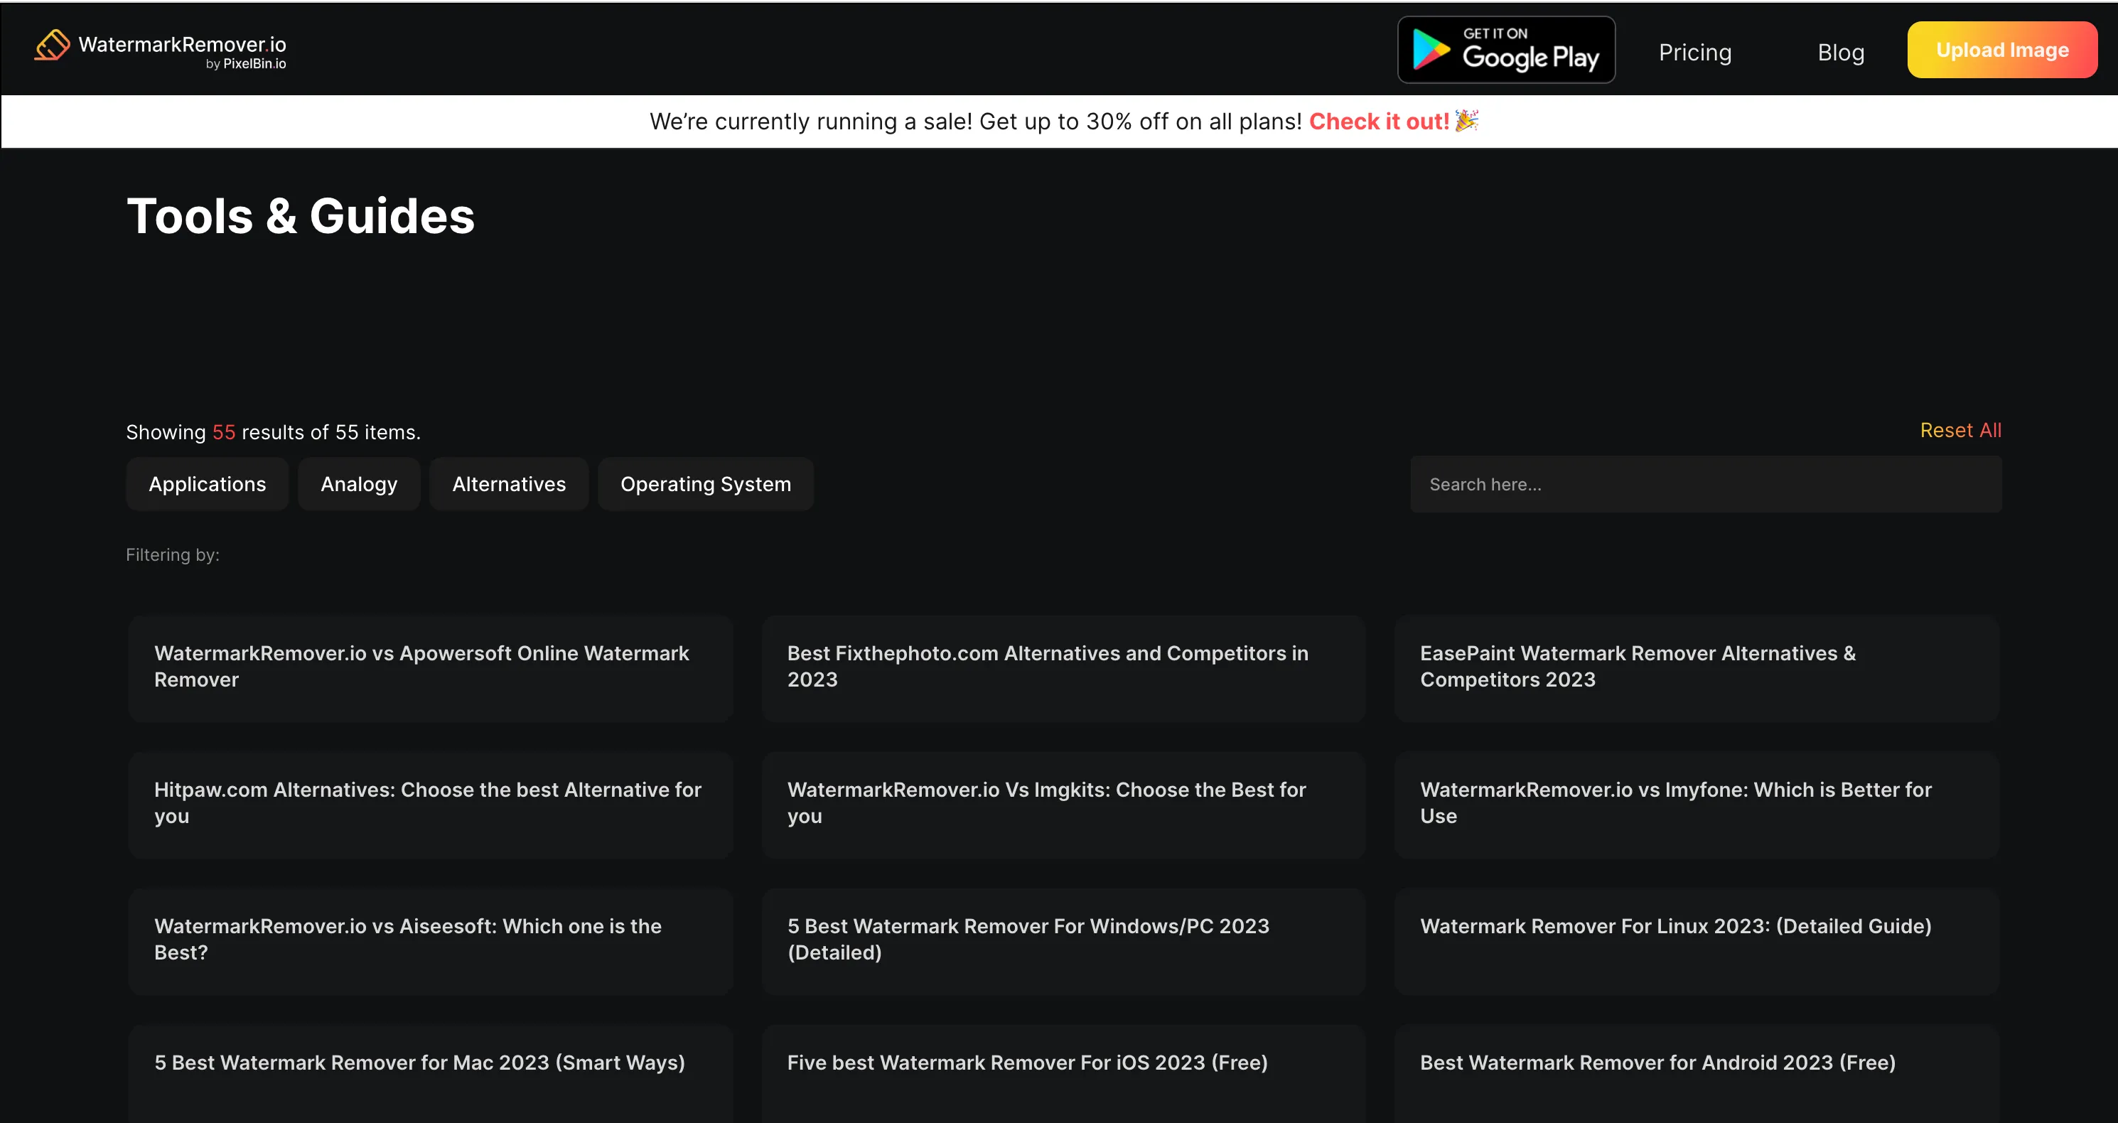Open the Analogy filter
Viewport: 2118px width, 1123px height.
(x=358, y=483)
